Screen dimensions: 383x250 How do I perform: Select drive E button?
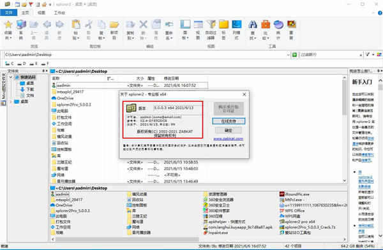click(33, 64)
